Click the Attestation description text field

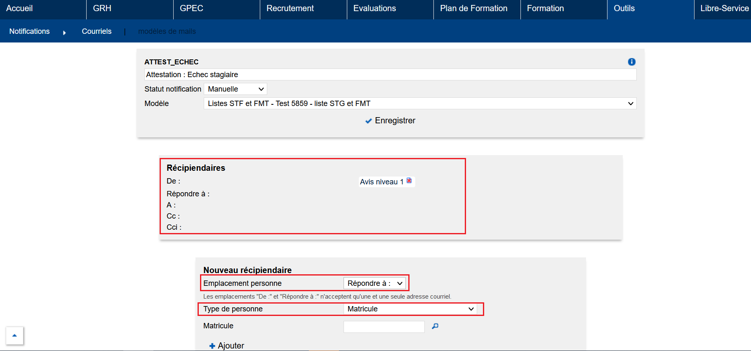tap(390, 75)
